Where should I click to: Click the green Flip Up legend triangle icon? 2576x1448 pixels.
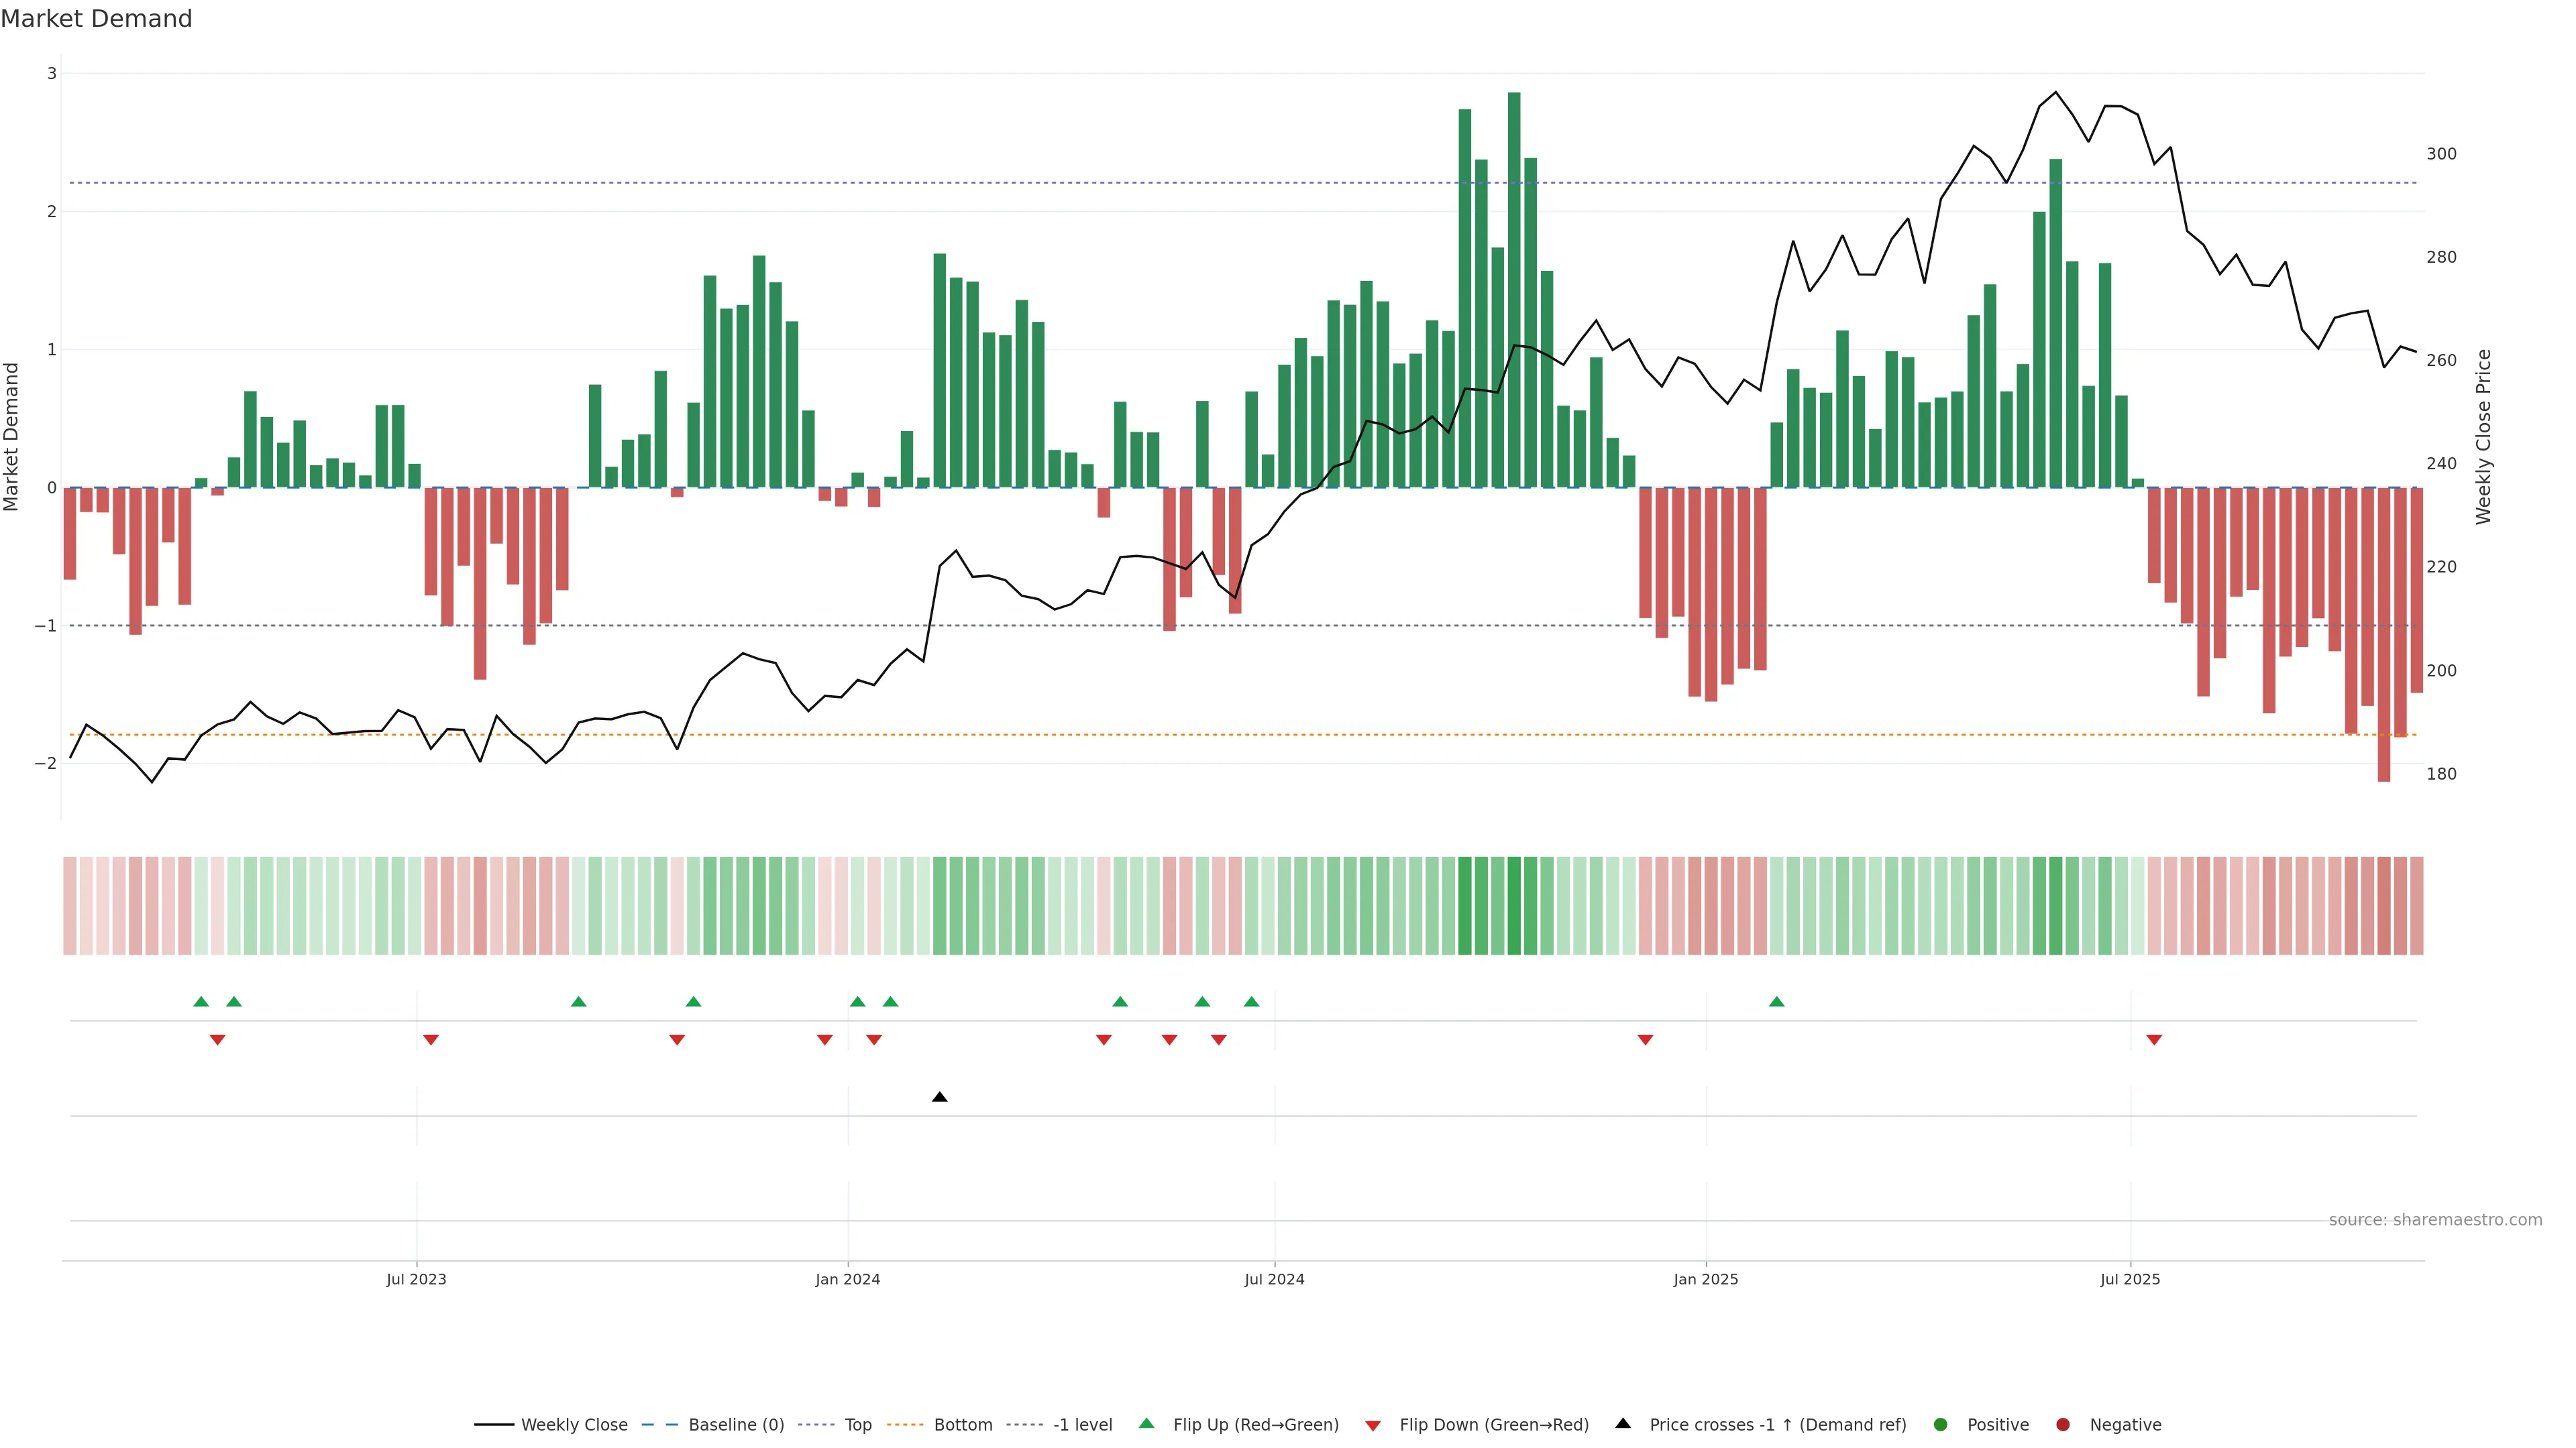(x=1147, y=1424)
